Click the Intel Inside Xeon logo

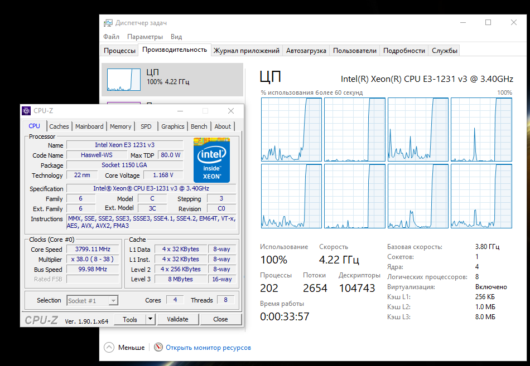212,160
